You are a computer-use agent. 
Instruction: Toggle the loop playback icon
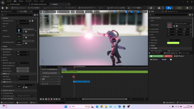point(59,99)
